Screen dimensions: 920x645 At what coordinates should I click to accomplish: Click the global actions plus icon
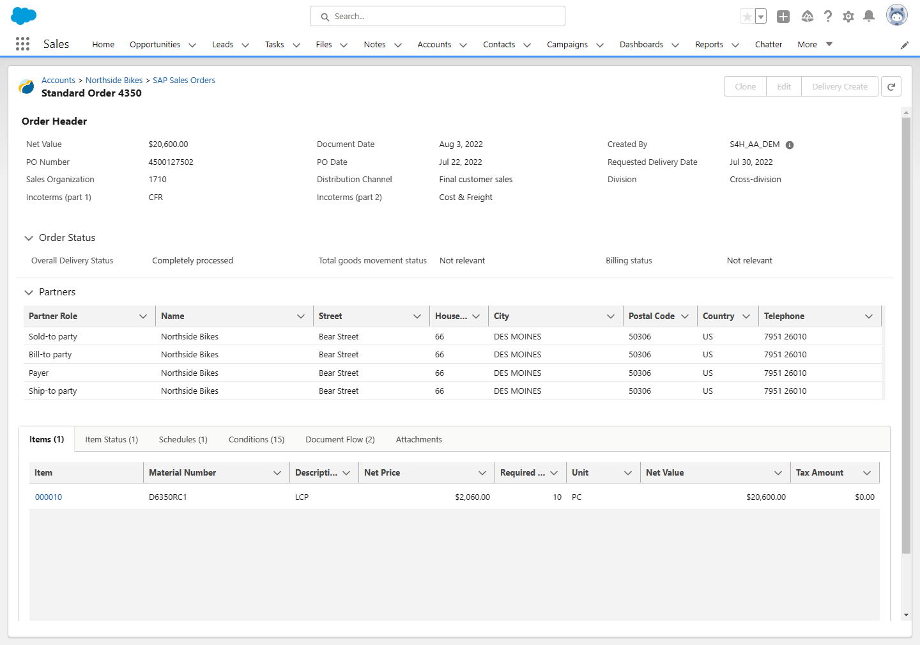pyautogui.click(x=783, y=17)
